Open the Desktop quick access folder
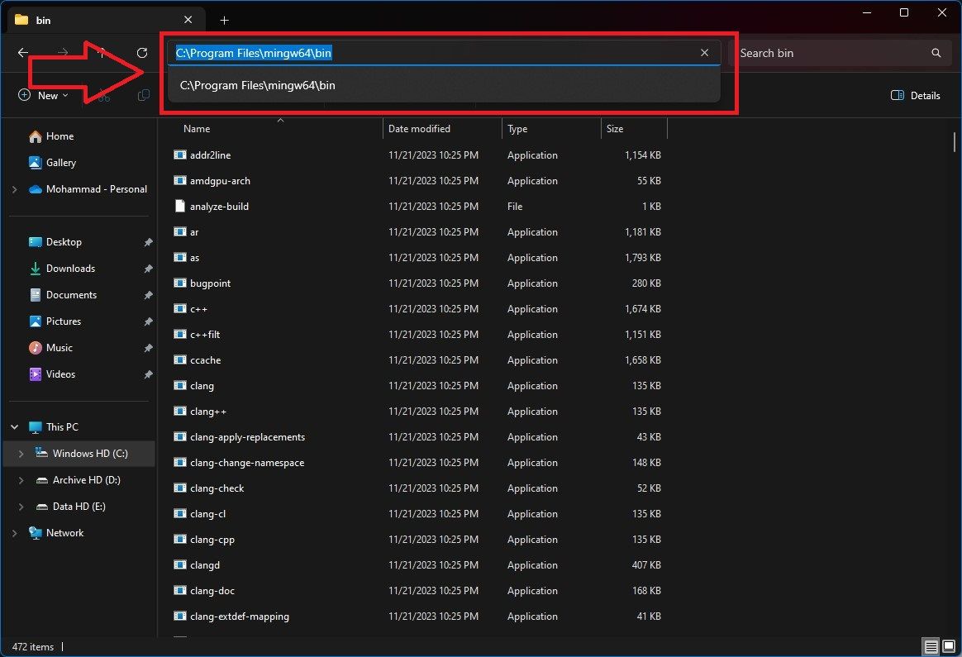This screenshot has width=962, height=657. point(55,241)
